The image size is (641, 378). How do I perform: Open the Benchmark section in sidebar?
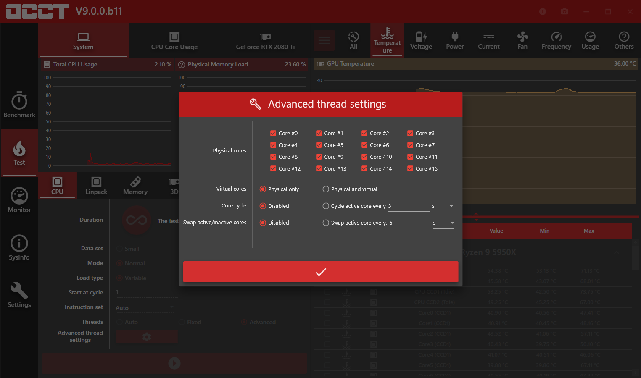tap(19, 105)
